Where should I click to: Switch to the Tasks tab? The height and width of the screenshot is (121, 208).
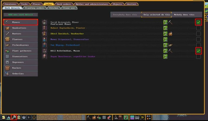click(24, 4)
